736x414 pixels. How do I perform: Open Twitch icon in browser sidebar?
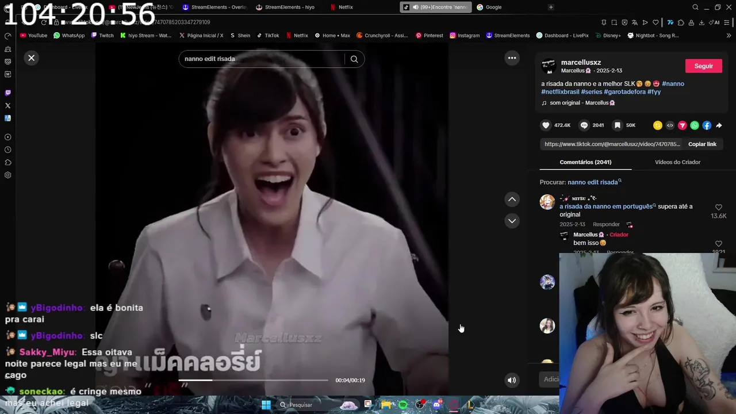click(x=7, y=93)
